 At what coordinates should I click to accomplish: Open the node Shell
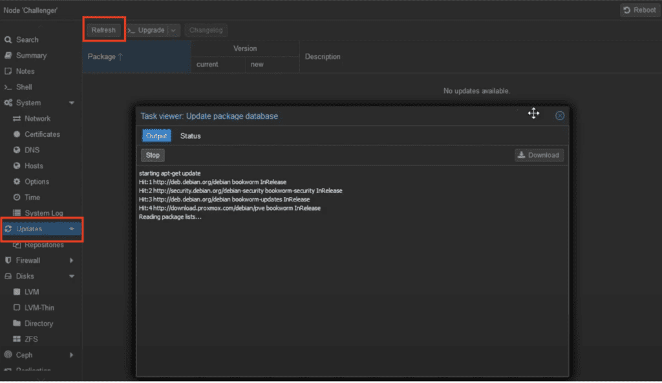pos(23,87)
